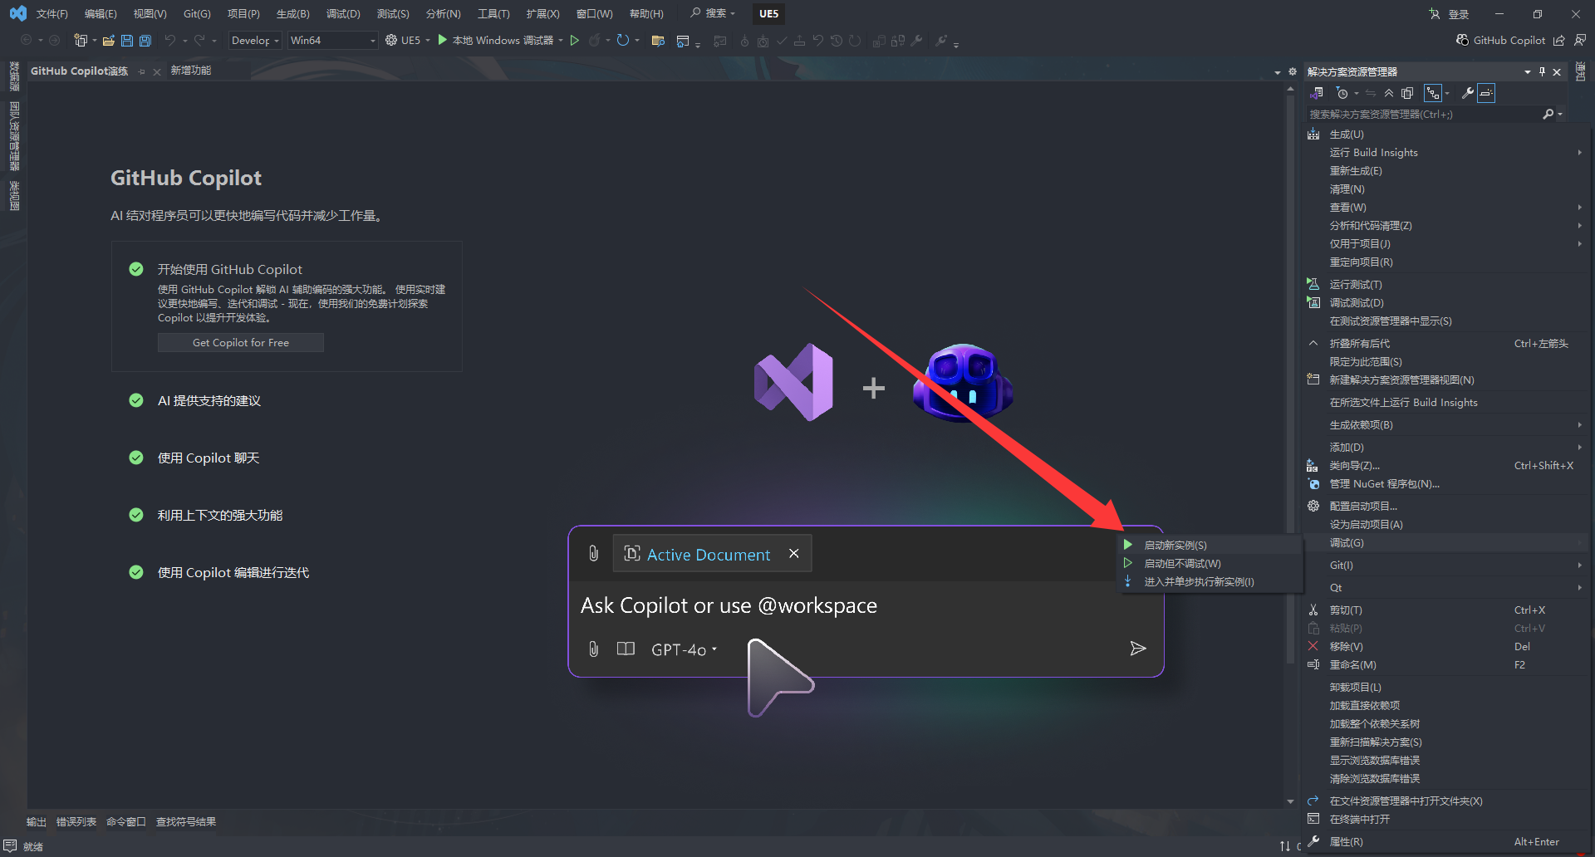Click the gear icon above the editor scrollbar
1595x857 pixels.
(1293, 71)
